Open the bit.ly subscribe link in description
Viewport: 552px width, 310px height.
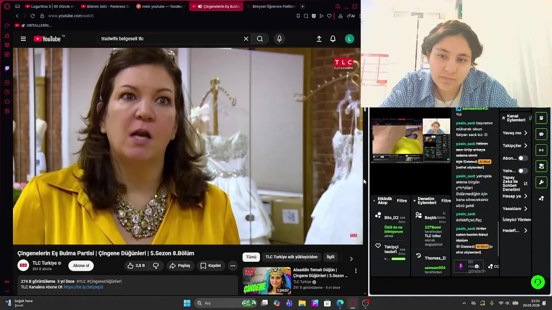[x=83, y=287]
